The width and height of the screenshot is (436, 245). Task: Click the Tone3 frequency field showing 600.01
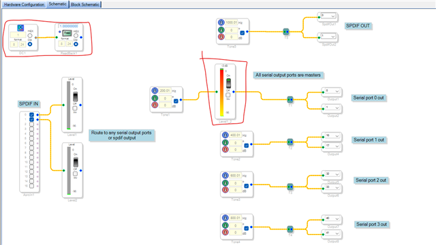coord(235,176)
